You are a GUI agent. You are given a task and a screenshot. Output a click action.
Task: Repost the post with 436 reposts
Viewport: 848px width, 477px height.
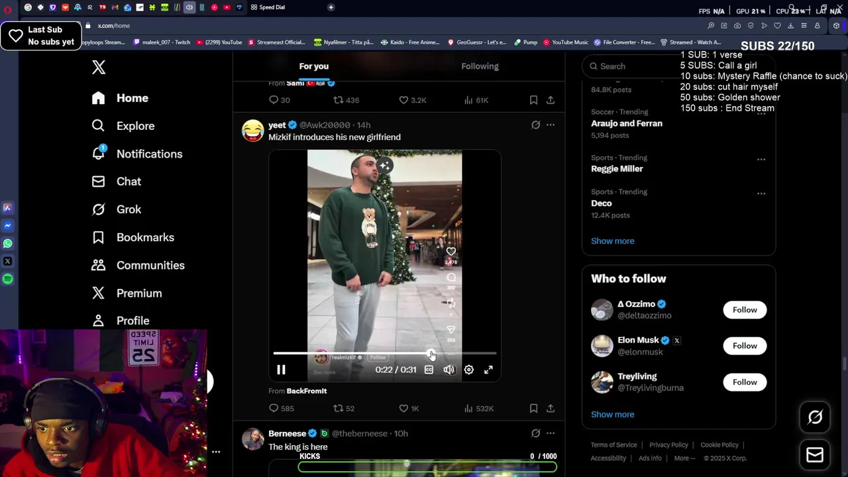click(346, 100)
